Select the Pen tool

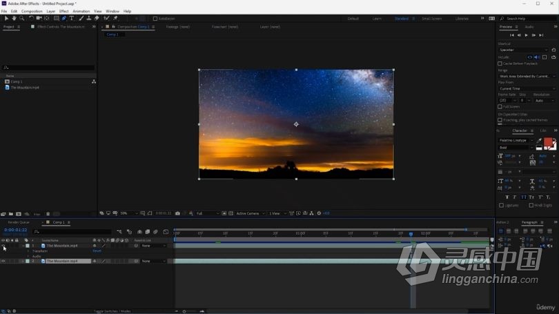(63, 18)
